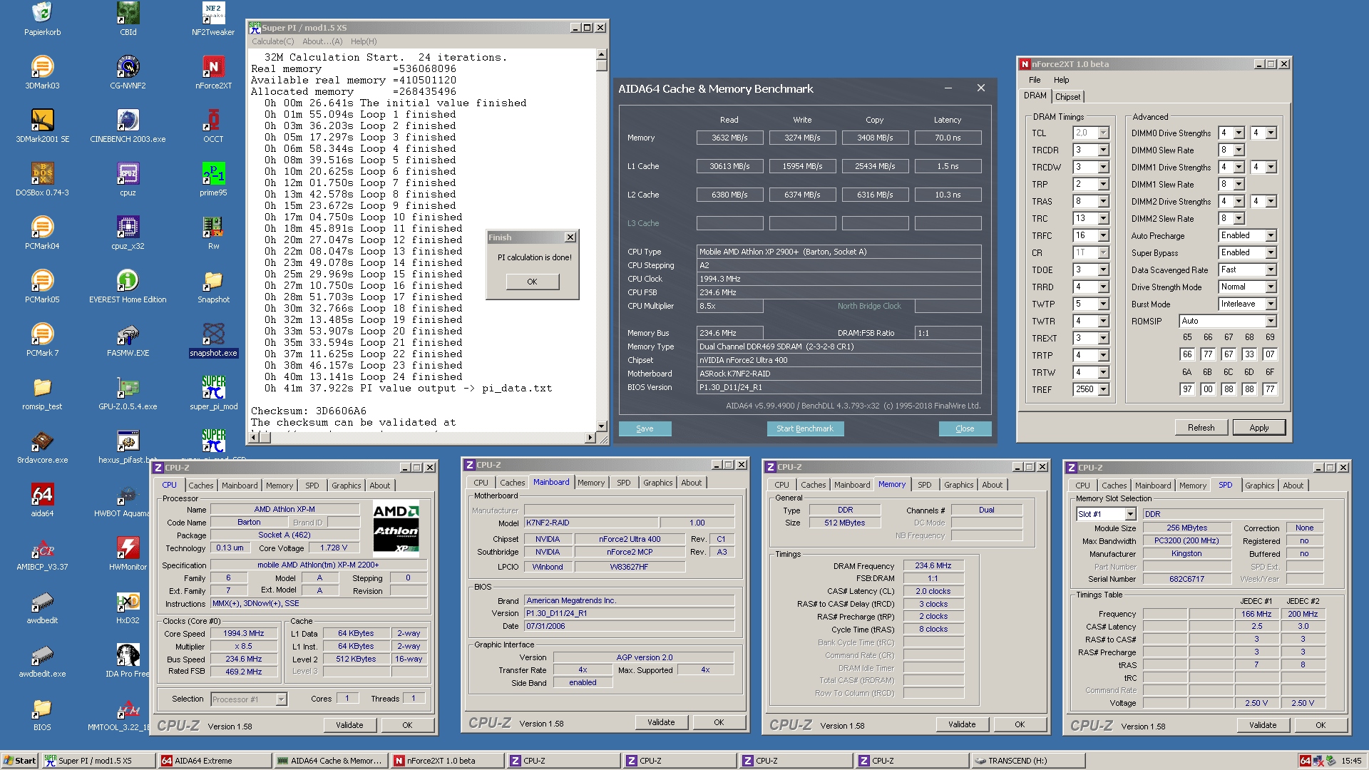This screenshot has height=770, width=1369.
Task: Open the CBId desktop icon
Action: pyautogui.click(x=128, y=19)
